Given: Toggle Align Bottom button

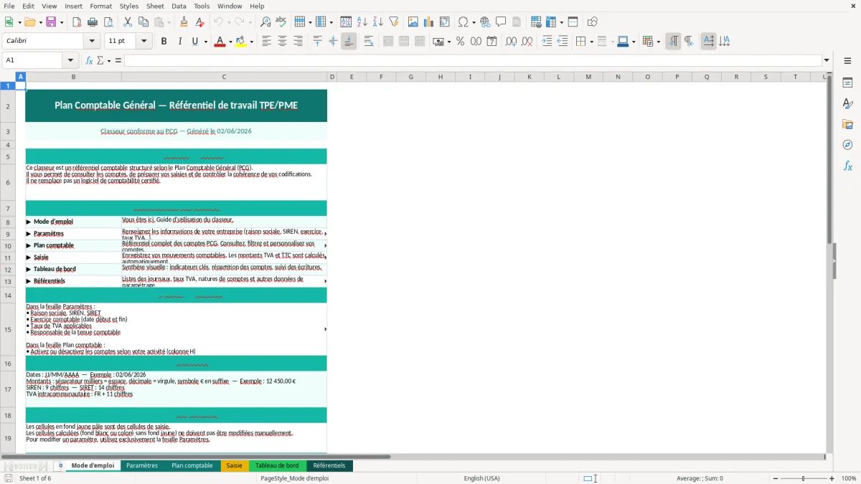Looking at the screenshot, I should coord(349,42).
